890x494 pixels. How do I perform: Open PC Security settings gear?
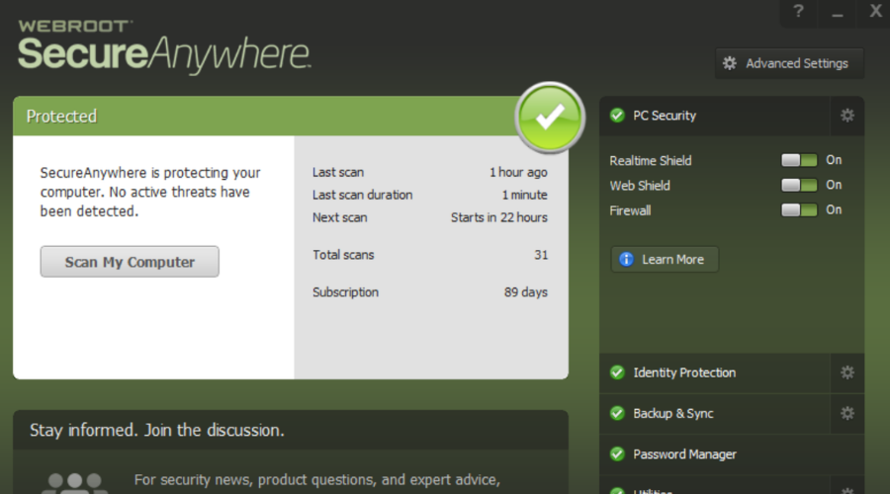point(847,116)
